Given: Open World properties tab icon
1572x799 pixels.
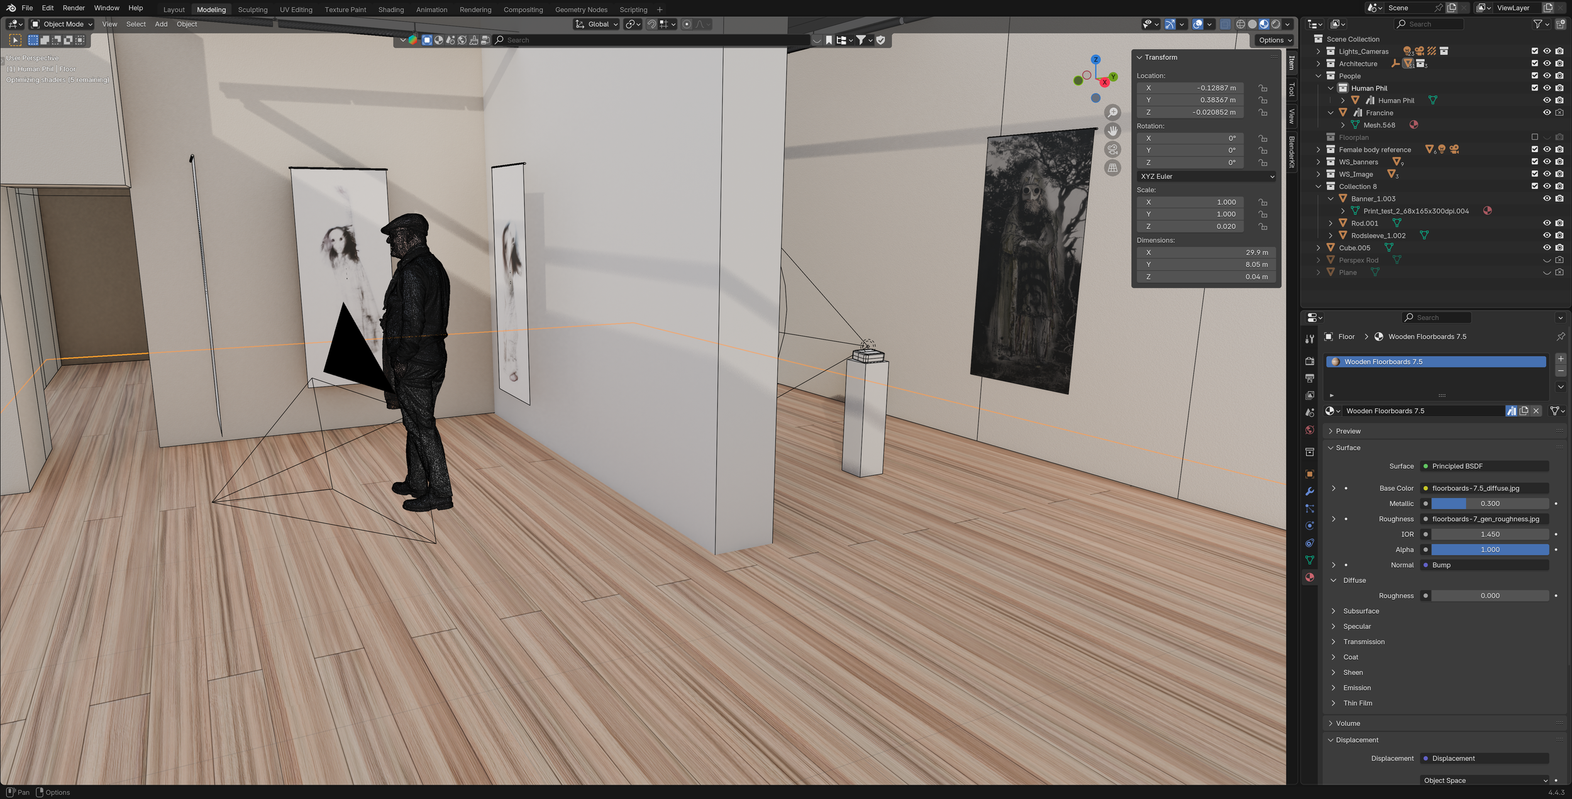Looking at the screenshot, I should tap(1310, 431).
